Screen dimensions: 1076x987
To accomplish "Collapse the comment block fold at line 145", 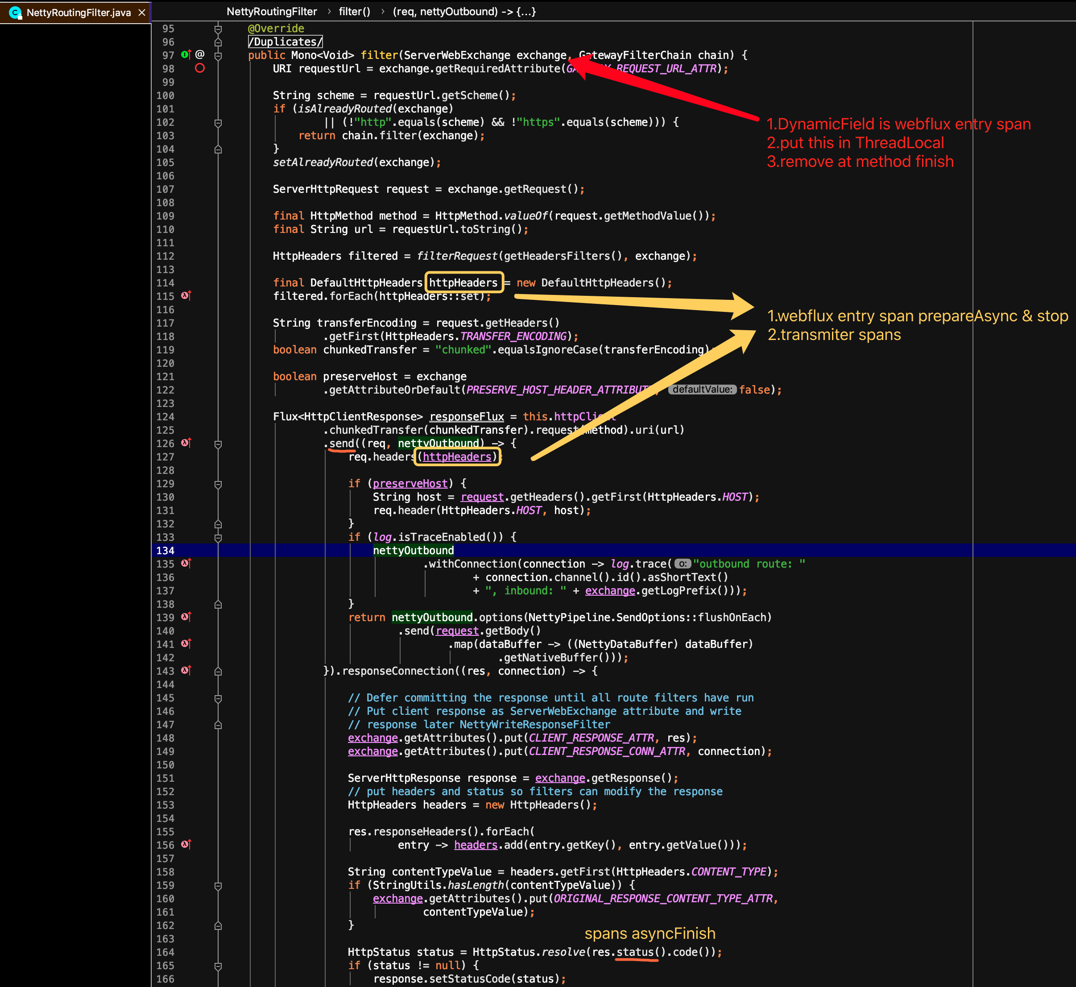I will point(218,699).
